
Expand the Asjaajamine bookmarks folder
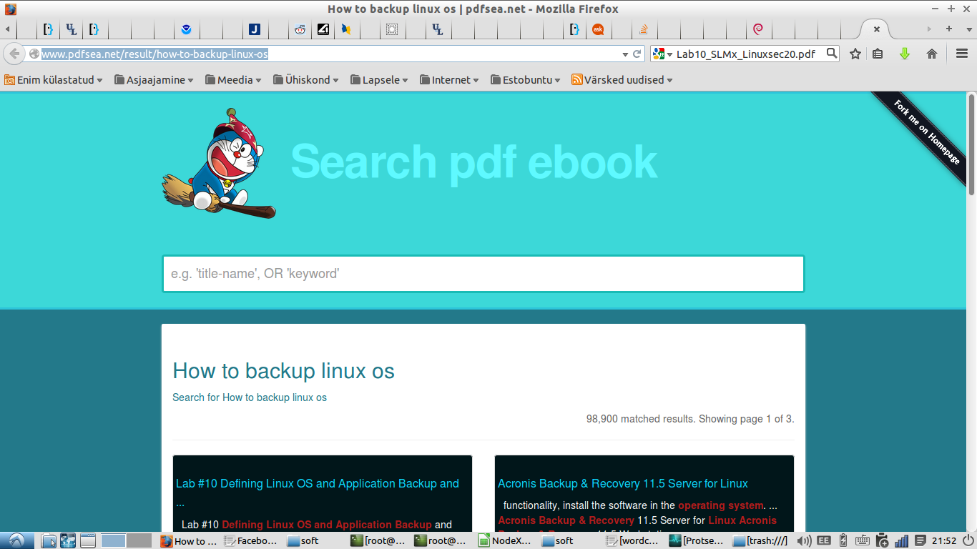coord(154,80)
